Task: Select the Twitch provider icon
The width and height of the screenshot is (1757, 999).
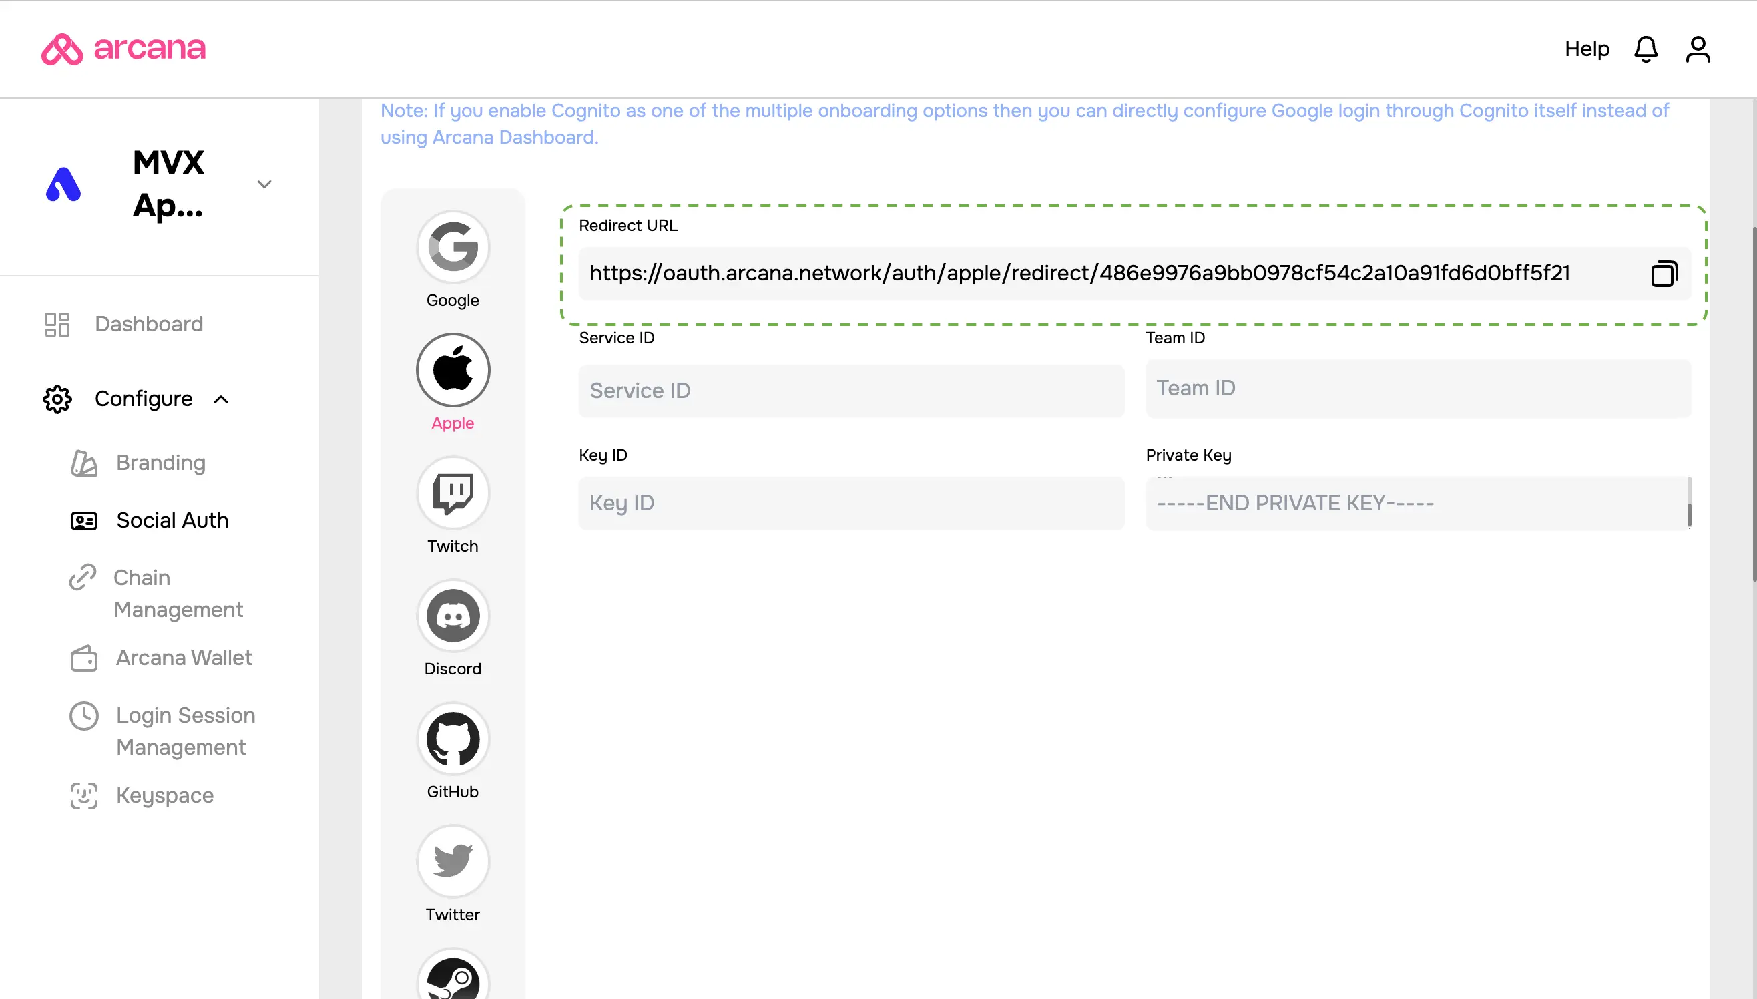Action: point(453,492)
